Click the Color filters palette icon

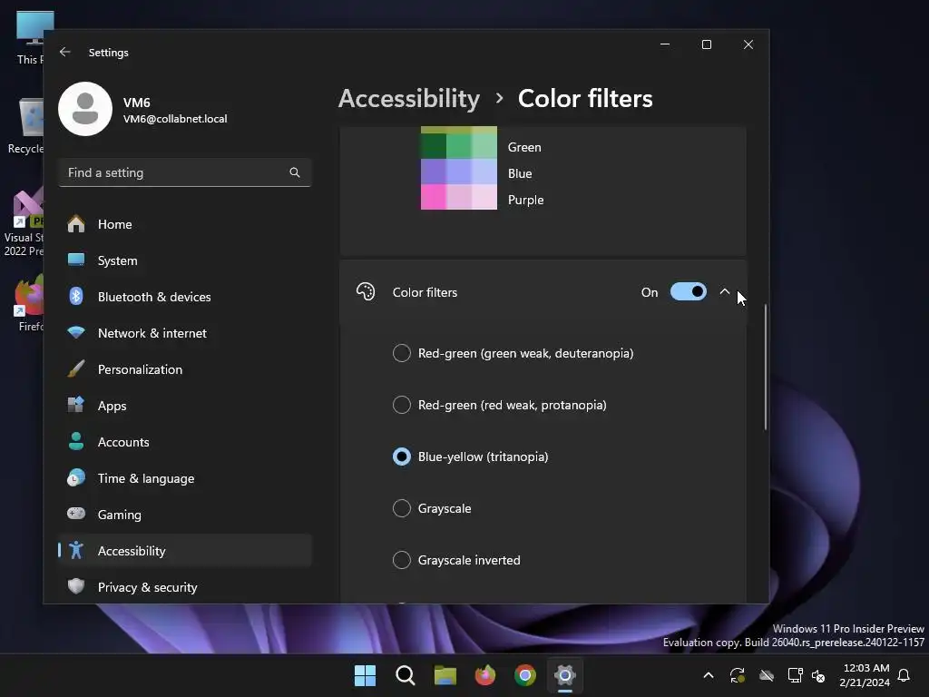coord(366,291)
